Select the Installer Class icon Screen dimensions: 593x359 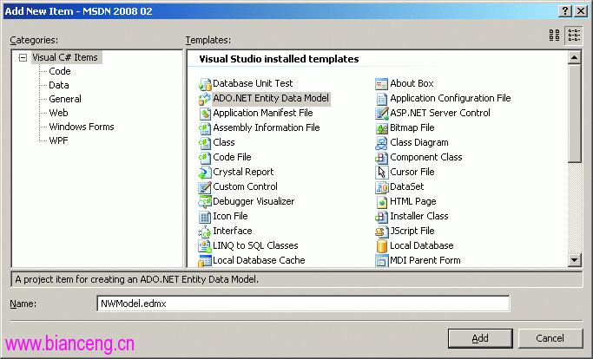click(382, 216)
